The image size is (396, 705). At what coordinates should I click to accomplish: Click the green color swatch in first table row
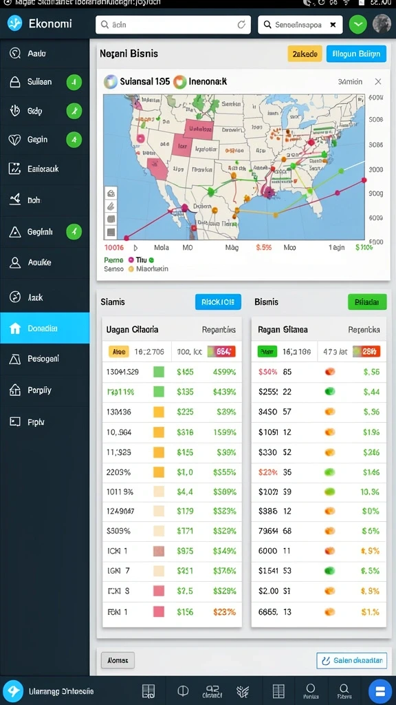pos(159,372)
